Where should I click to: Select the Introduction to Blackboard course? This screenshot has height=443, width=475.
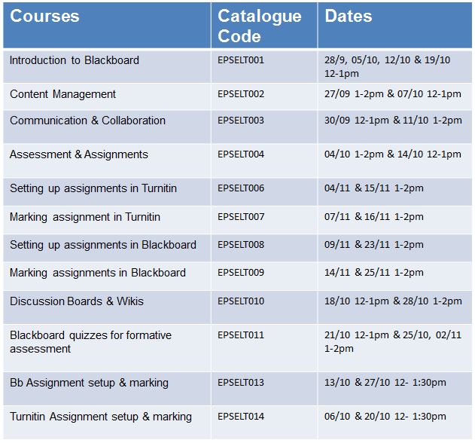[x=75, y=60]
